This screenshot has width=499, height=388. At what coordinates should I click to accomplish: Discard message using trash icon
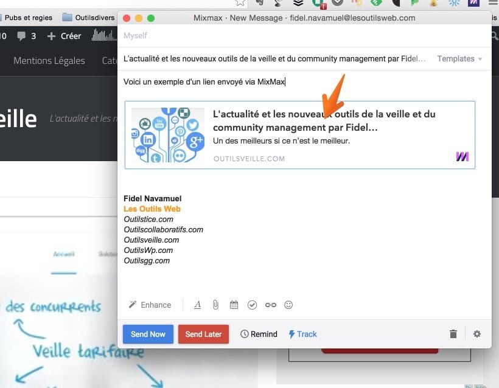[453, 334]
